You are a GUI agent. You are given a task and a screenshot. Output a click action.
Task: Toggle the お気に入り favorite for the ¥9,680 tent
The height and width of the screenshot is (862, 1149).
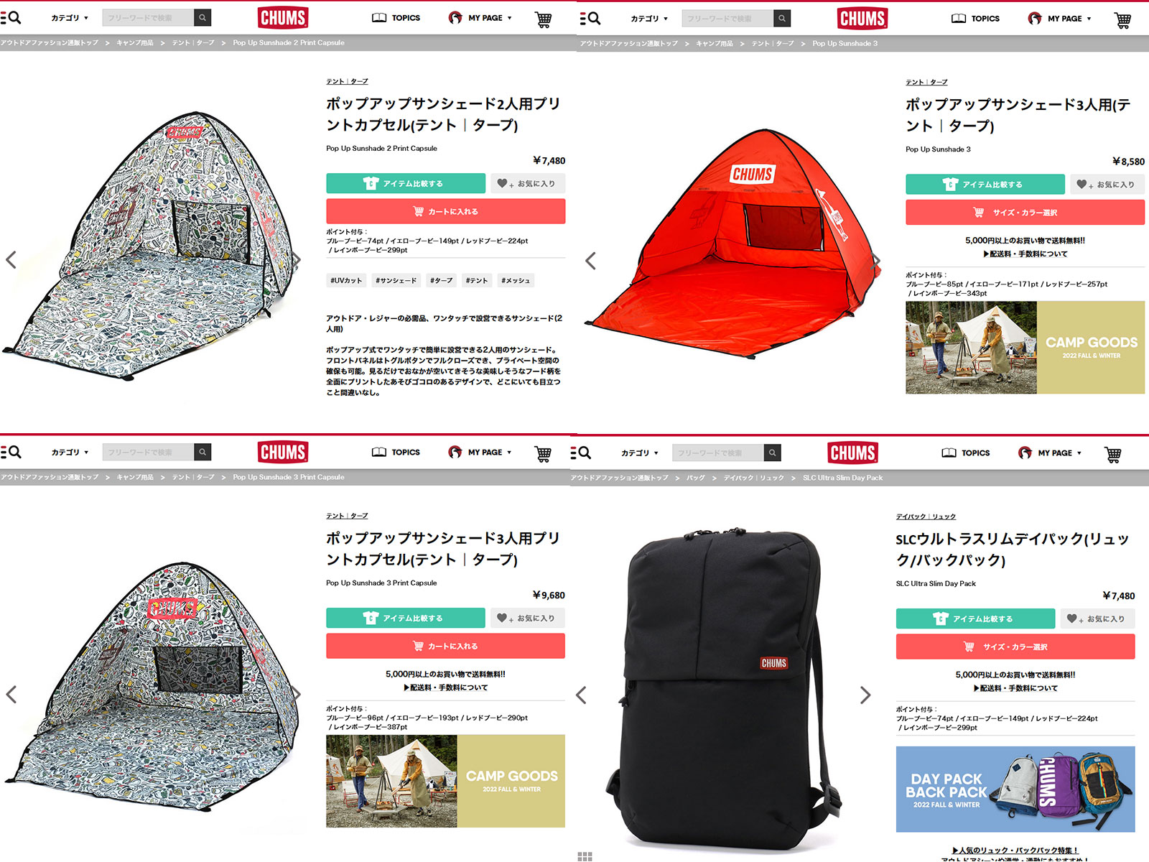(528, 618)
